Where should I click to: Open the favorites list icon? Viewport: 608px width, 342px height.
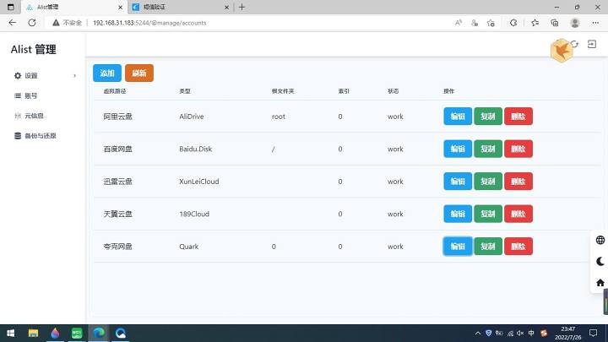click(535, 23)
